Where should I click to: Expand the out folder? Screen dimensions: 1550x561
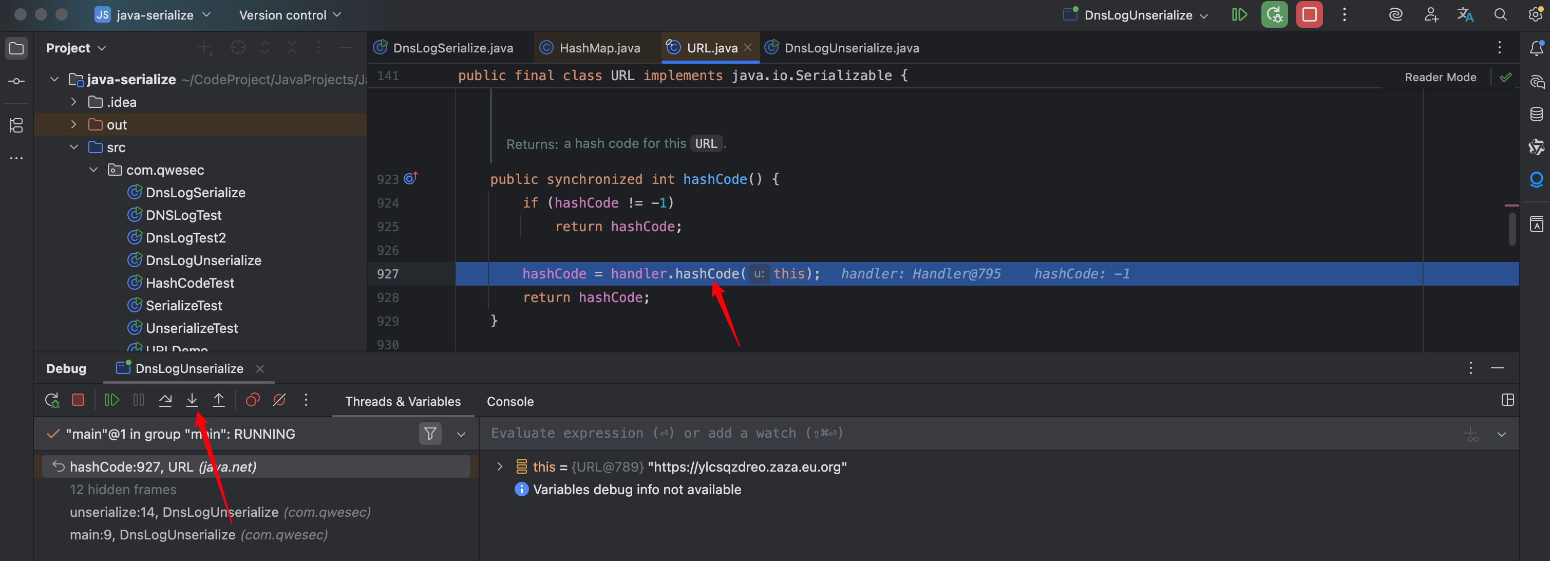[73, 125]
